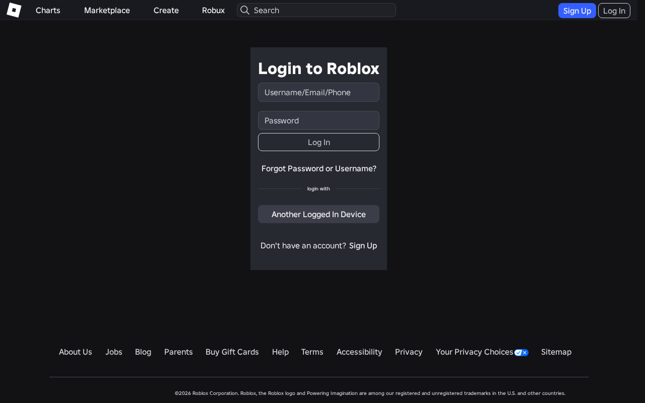
Task: Submit with the form Log In button
Action: point(318,142)
